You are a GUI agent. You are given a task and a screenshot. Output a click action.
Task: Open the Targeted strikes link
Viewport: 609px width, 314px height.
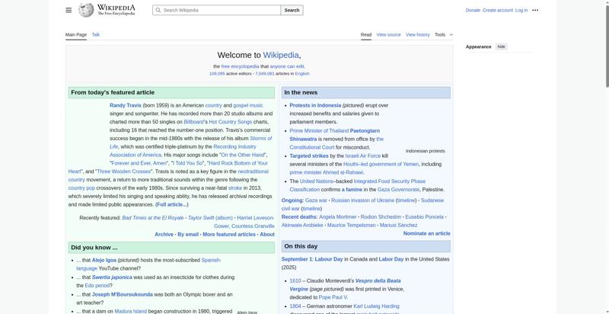[309, 155]
